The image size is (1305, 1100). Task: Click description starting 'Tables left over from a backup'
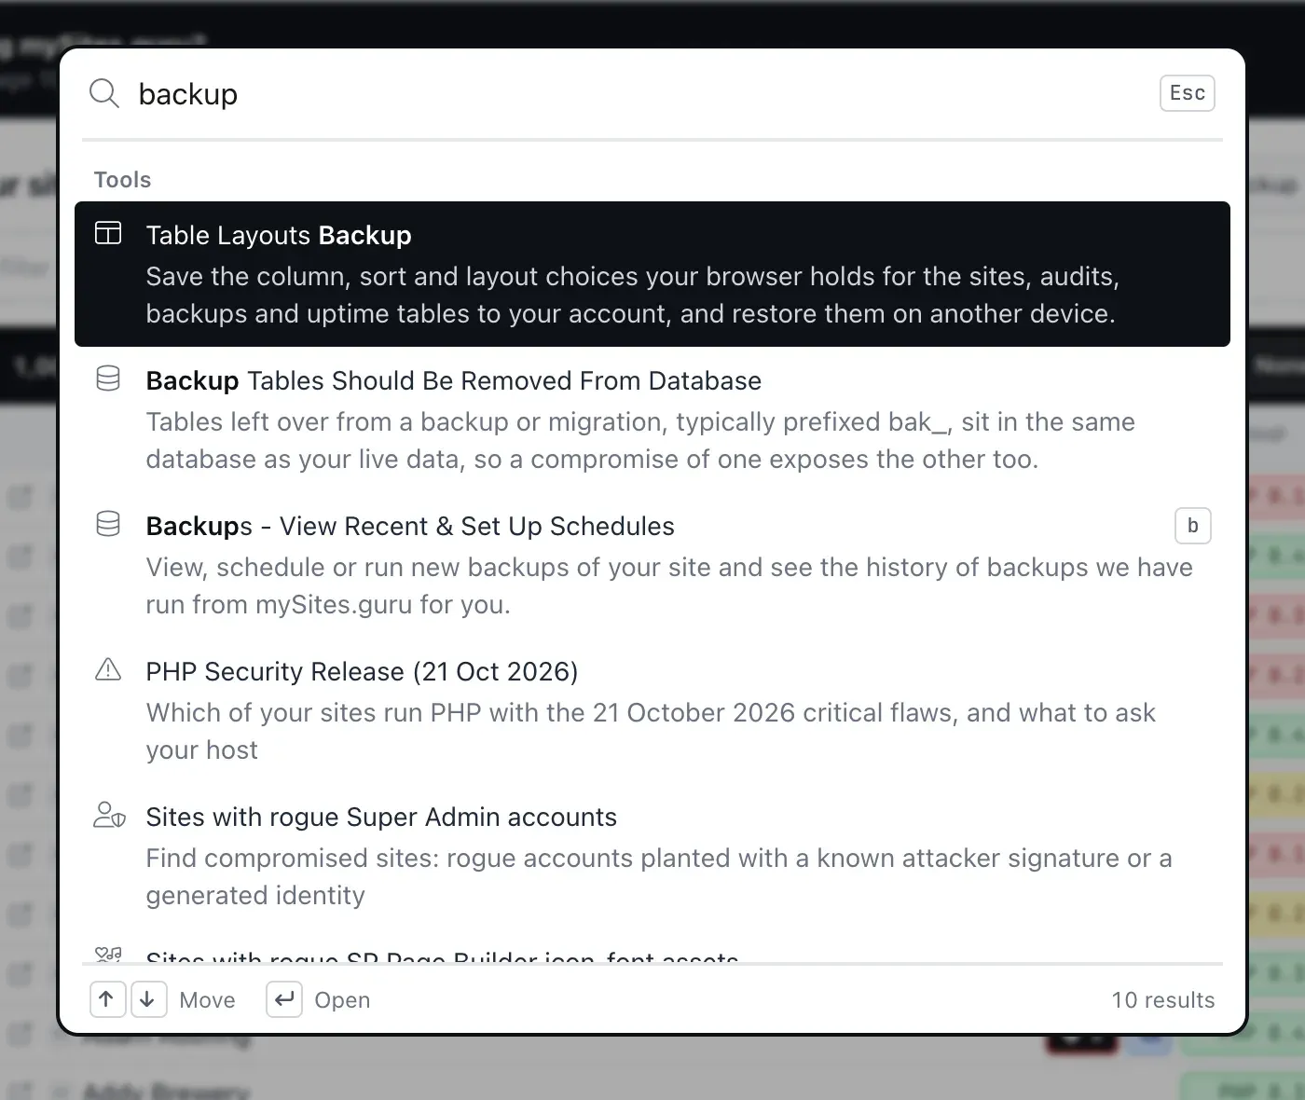pyautogui.click(x=640, y=440)
